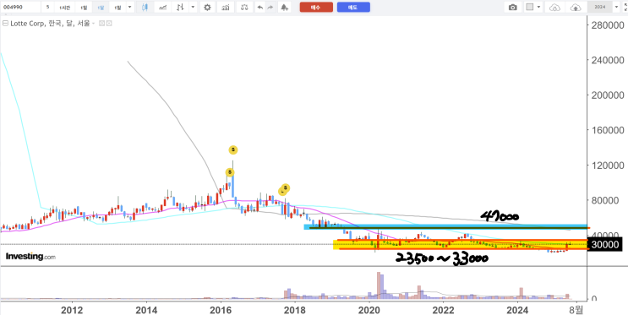Click the 280000 price axis label
The image size is (628, 315).
click(607, 25)
